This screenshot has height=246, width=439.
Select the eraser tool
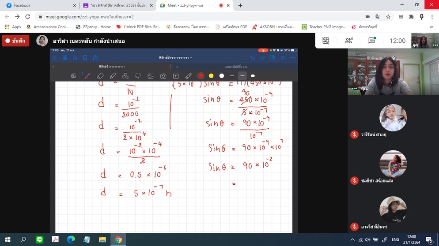pos(100,76)
